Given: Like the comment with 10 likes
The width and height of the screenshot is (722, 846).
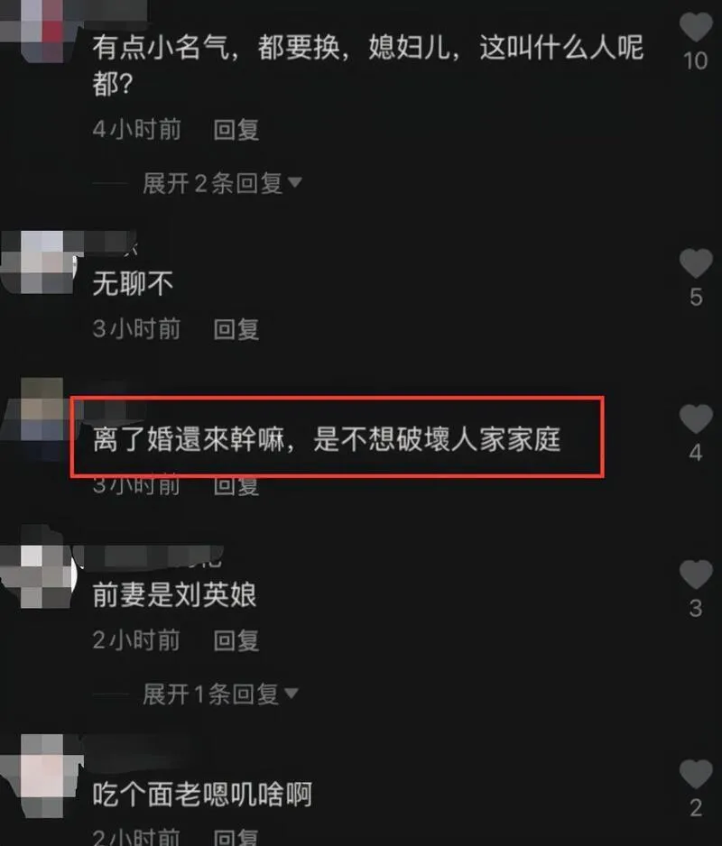Looking at the screenshot, I should point(696,26).
